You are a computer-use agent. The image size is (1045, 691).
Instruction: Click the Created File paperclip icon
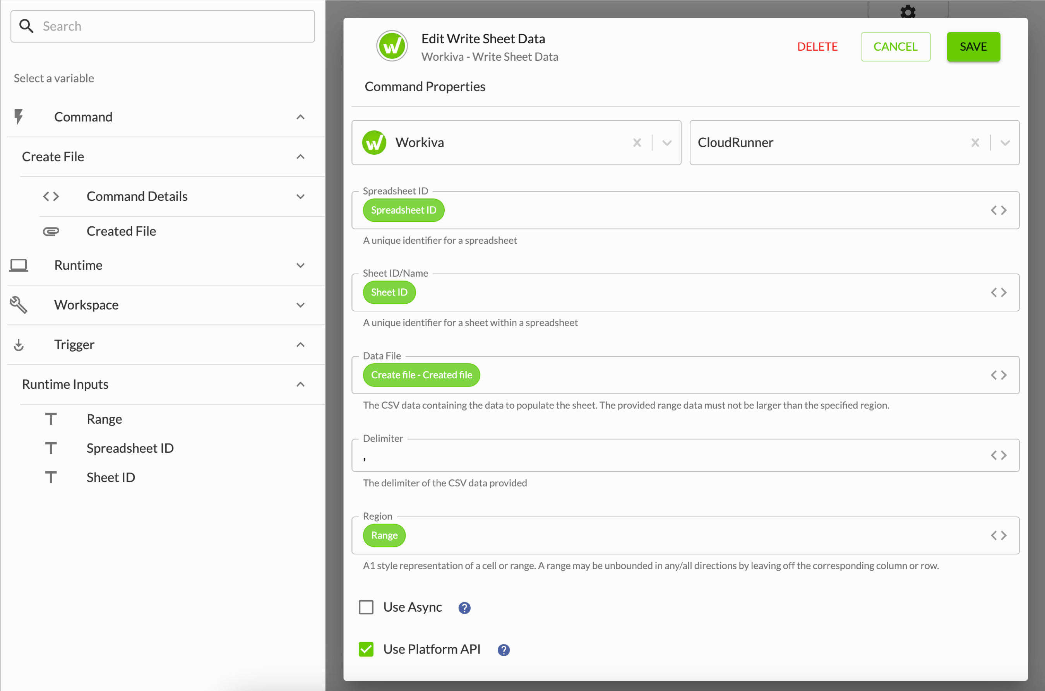51,231
